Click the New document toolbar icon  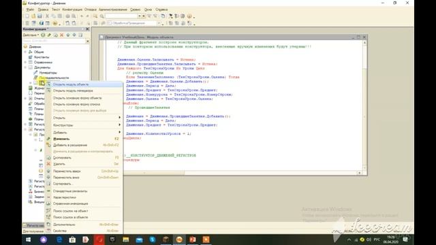click(x=27, y=16)
